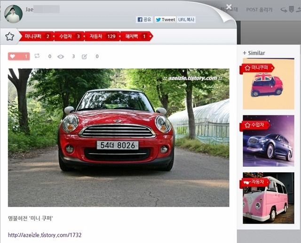The image size is (301, 243).
Task: Close the post popup with X
Action: [229, 7]
